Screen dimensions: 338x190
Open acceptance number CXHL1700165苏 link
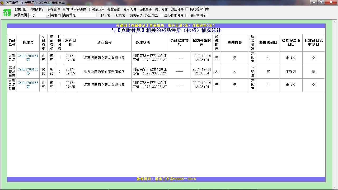pyautogui.click(x=28, y=71)
